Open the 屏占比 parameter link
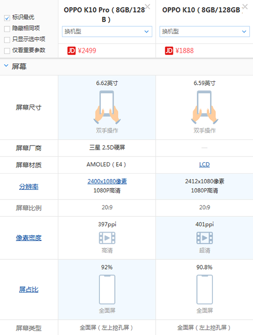253x335 pixels. coord(29,290)
